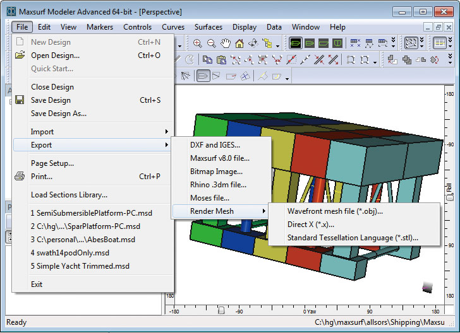Select Save Design As... menu entry
Image resolution: width=460 pixels, height=333 pixels.
click(94, 114)
